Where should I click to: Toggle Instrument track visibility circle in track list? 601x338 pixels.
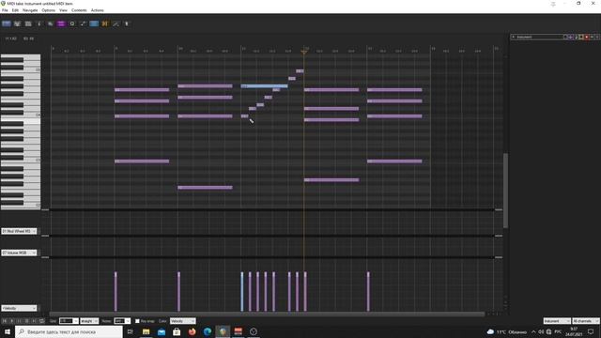click(565, 37)
